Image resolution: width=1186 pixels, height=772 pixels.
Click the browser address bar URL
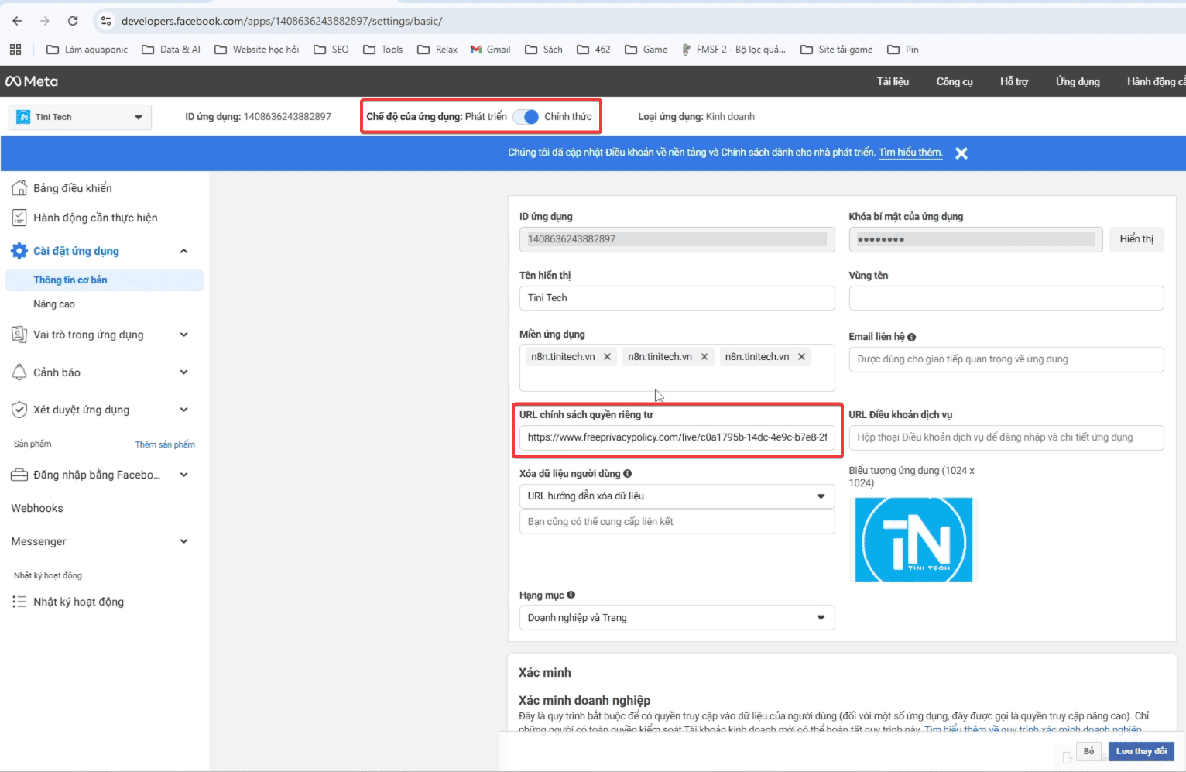[x=282, y=21]
